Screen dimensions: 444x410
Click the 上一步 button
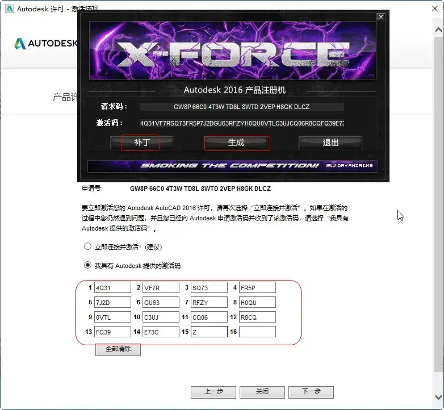[x=213, y=392]
